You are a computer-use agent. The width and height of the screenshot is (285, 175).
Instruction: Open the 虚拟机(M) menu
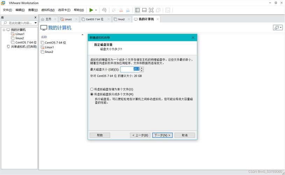coord(48,10)
